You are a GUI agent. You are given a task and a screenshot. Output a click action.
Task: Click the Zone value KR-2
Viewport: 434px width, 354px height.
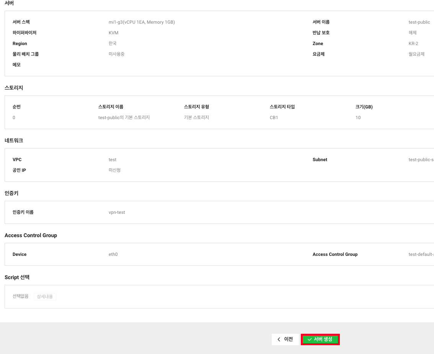click(x=413, y=44)
